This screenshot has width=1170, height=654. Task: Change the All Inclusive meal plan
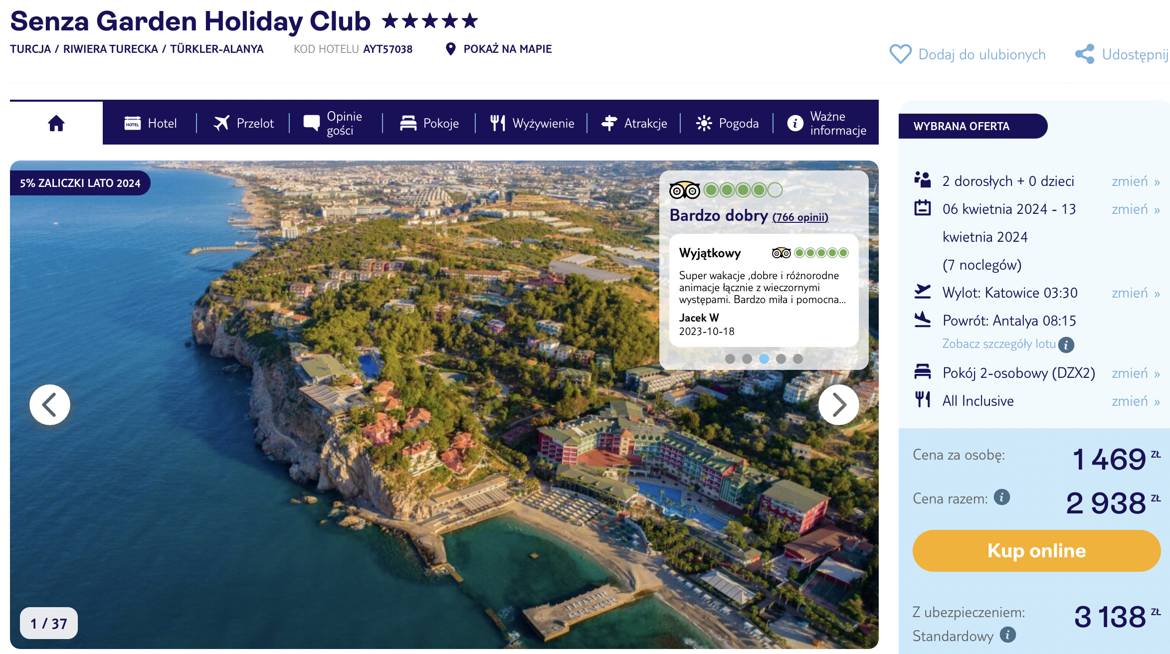pos(1136,401)
